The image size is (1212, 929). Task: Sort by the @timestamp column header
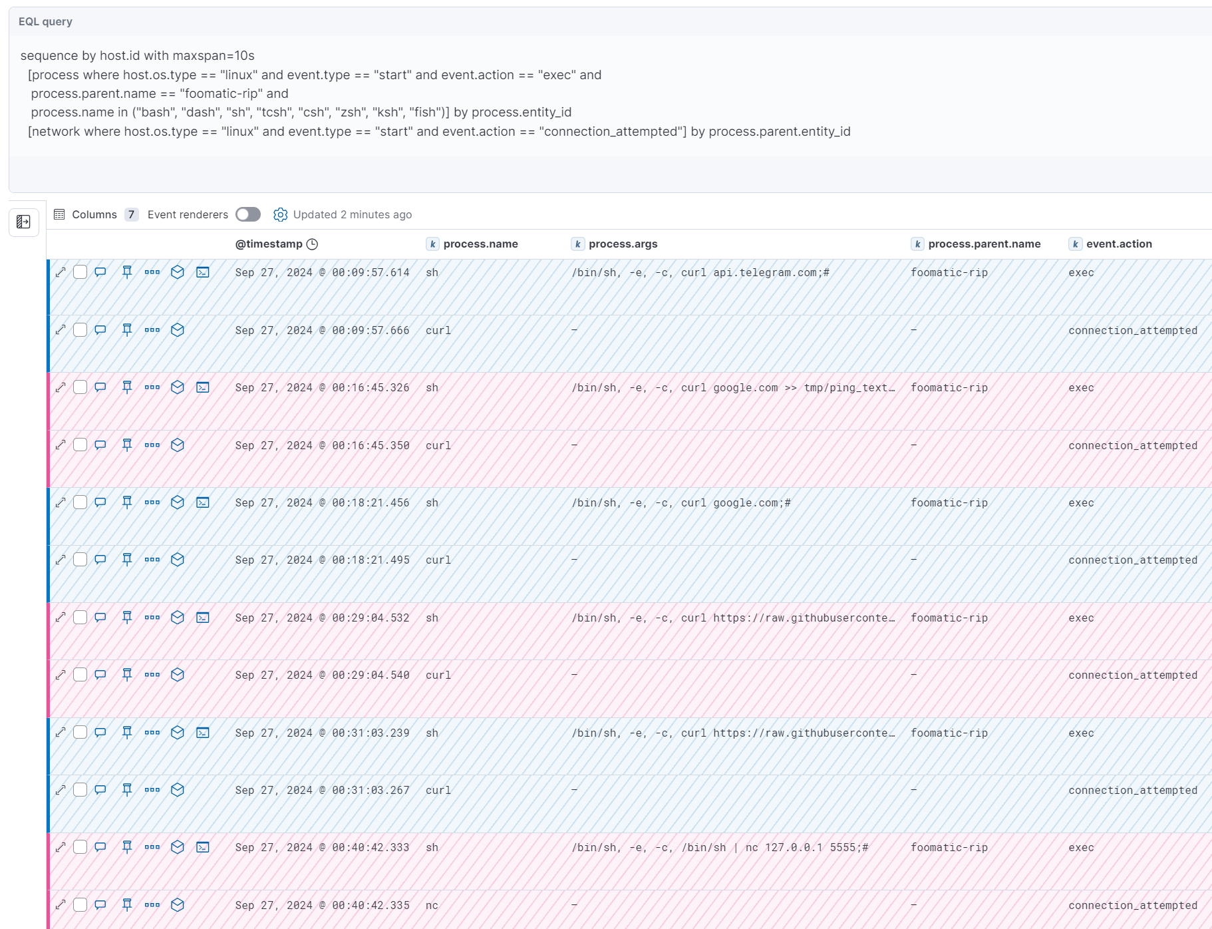pyautogui.click(x=269, y=244)
